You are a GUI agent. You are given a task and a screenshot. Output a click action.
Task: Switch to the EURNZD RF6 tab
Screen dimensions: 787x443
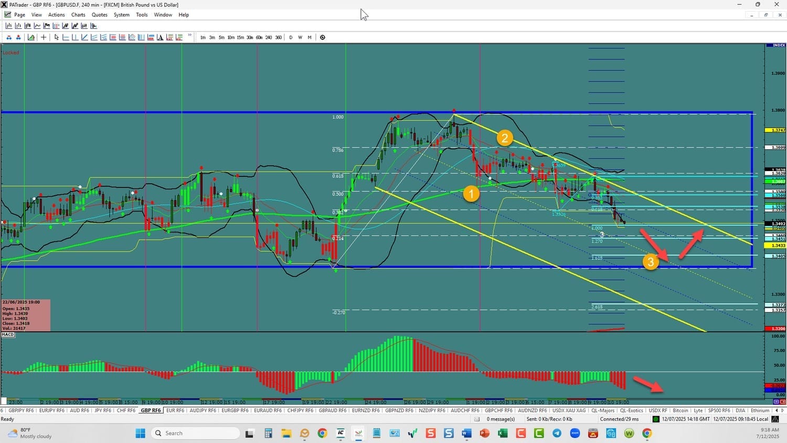[366, 410]
